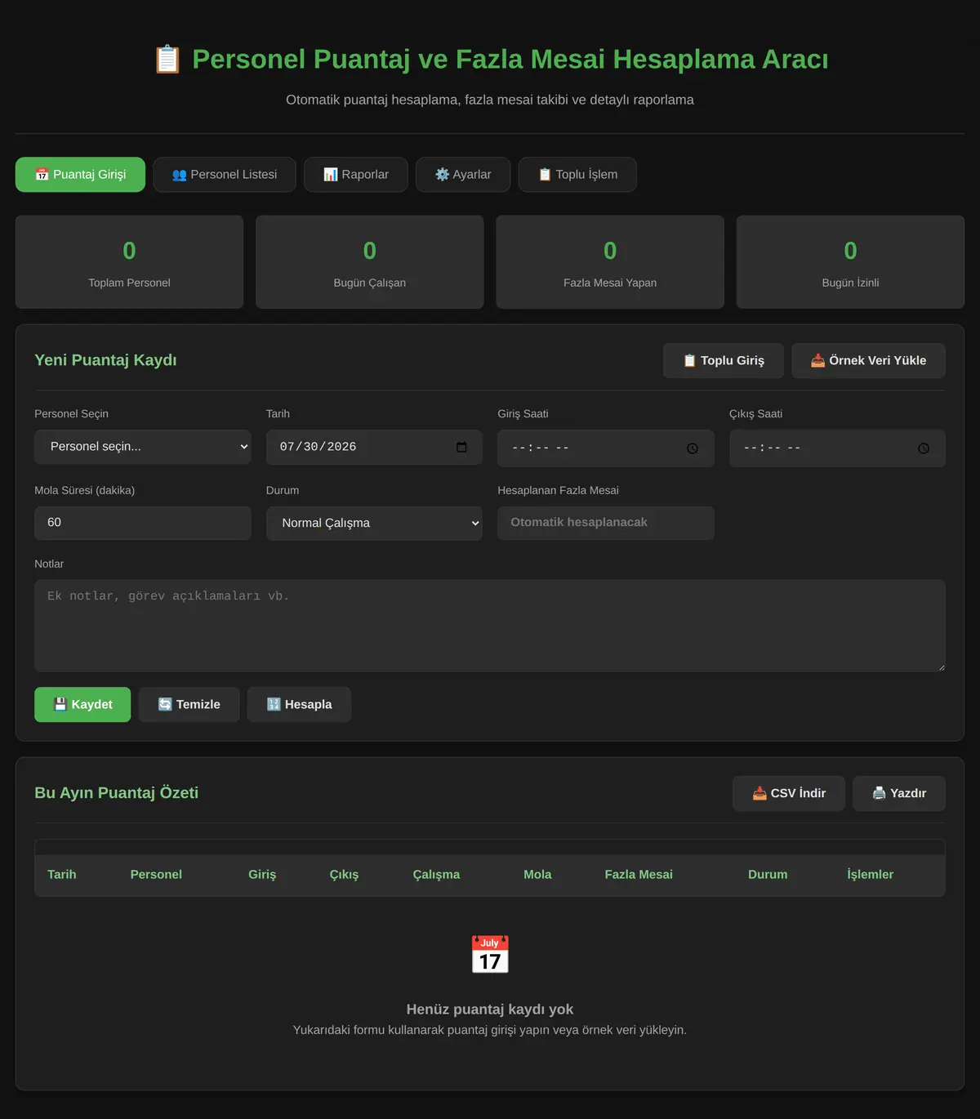Print the summary with Yazdır
Viewport: 980px width, 1119px height.
[x=899, y=793]
